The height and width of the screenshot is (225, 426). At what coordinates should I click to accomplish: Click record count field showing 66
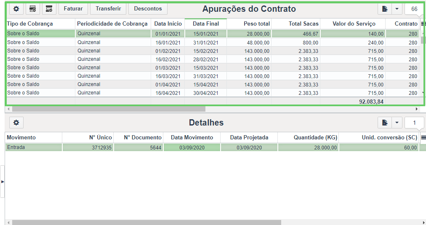414,9
